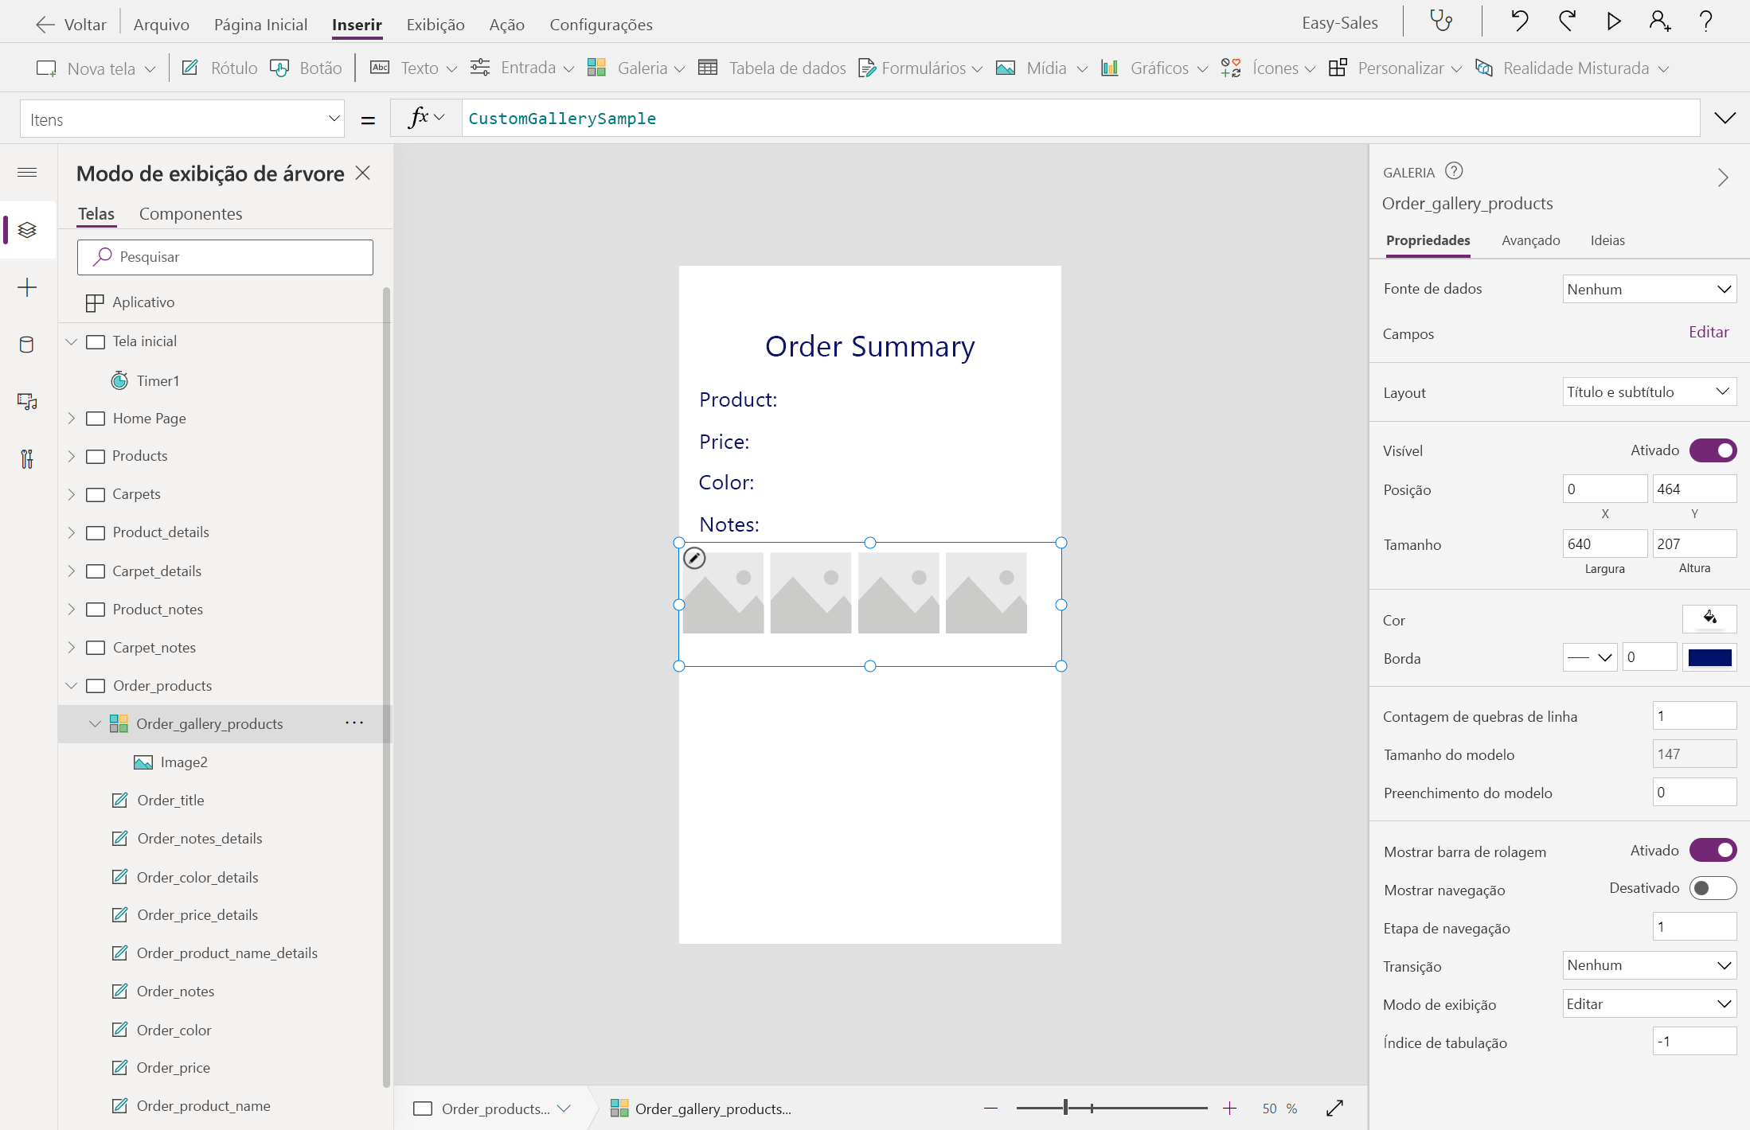The image size is (1750, 1130).
Task: Open the Transição dropdown
Action: (x=1649, y=965)
